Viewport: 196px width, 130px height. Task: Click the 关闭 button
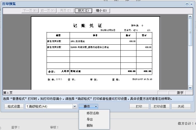tap(181, 107)
